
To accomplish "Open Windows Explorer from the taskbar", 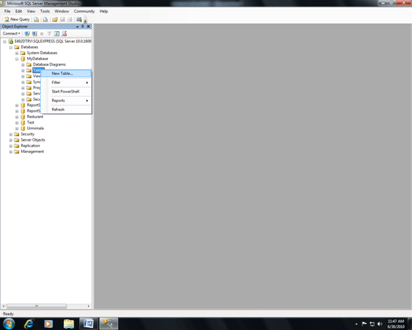I will [69, 323].
